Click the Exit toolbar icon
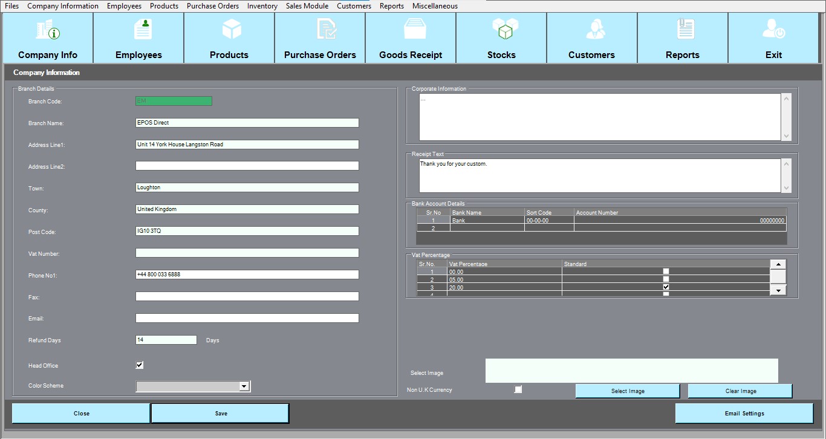Screen dimensions: 826x439 [773, 30]
